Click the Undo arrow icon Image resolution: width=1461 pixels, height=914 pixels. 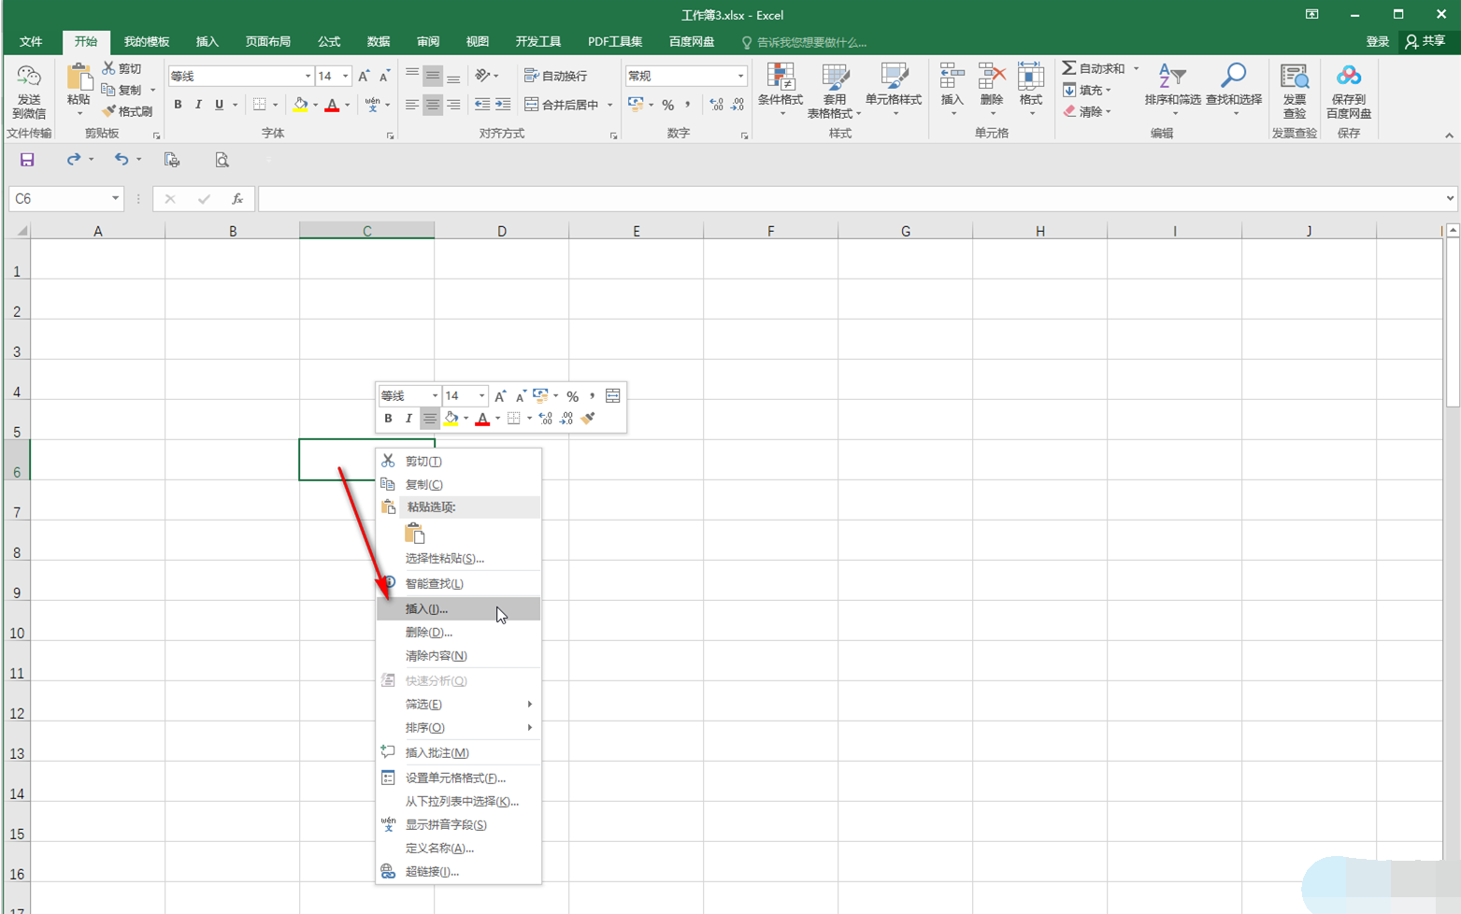point(121,160)
